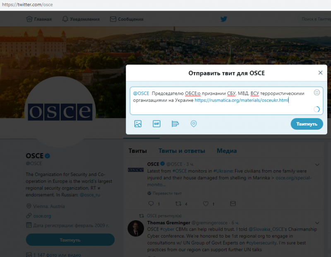331x257 pixels.
Task: Click the #OSCE hashtag in the Marinka tweet
Action: 180,171
